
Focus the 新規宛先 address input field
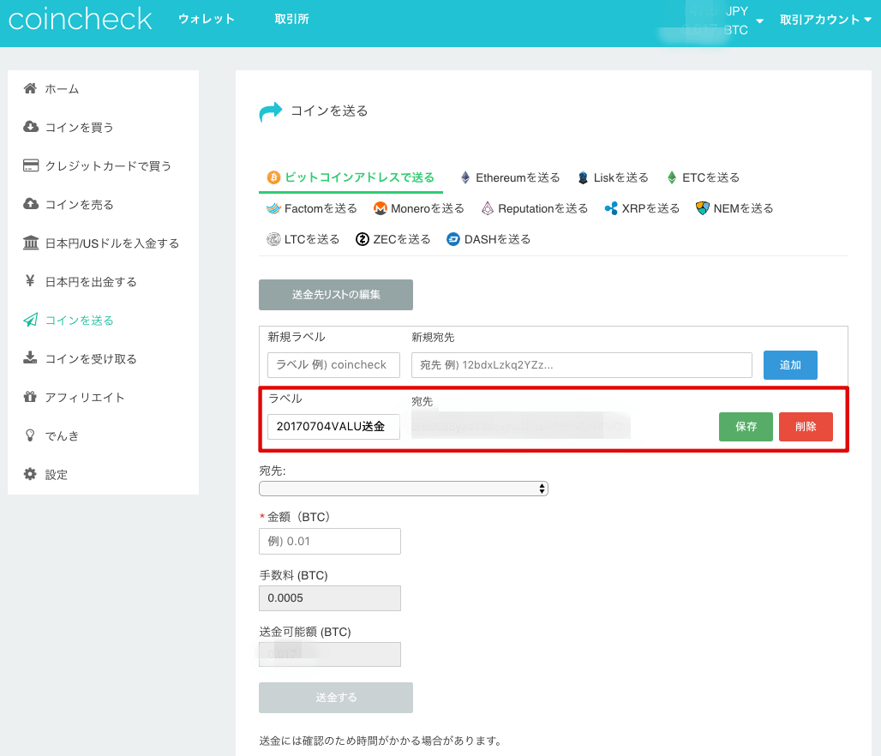(582, 365)
